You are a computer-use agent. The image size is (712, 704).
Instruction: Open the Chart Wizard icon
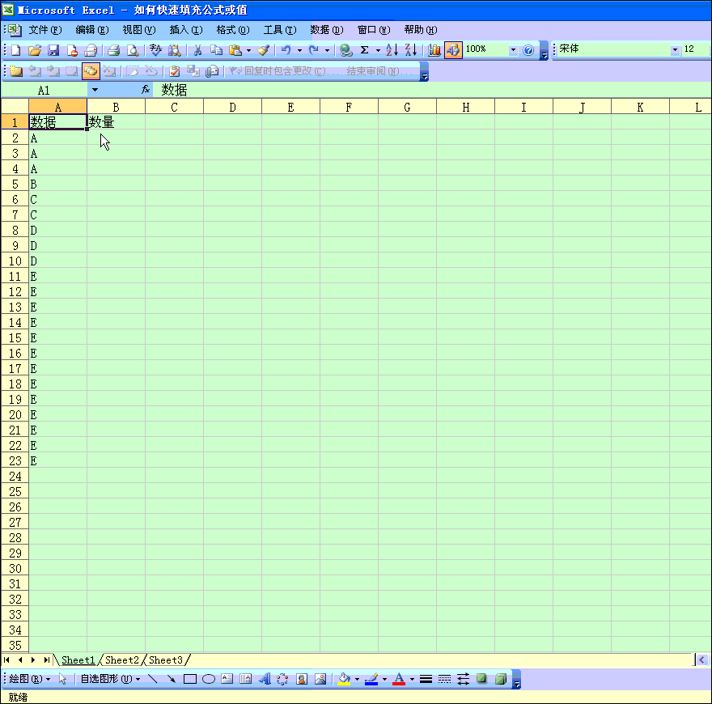(x=434, y=50)
